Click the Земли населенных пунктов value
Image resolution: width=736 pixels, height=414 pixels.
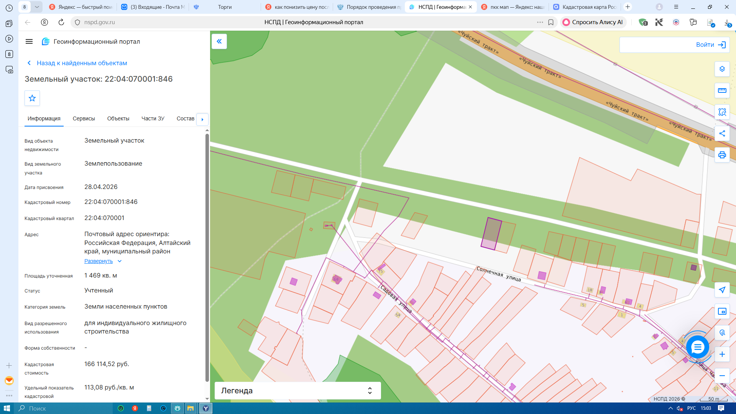click(x=126, y=306)
